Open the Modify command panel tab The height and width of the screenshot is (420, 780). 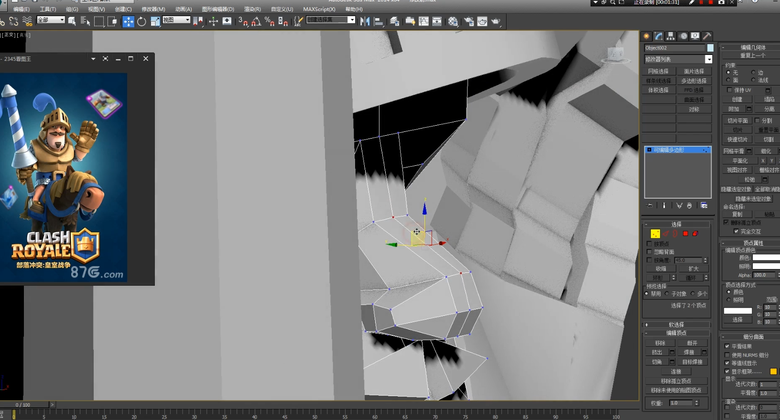[659, 36]
